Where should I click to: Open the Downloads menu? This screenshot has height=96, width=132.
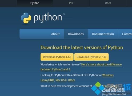pyautogui.click(x=76, y=34)
